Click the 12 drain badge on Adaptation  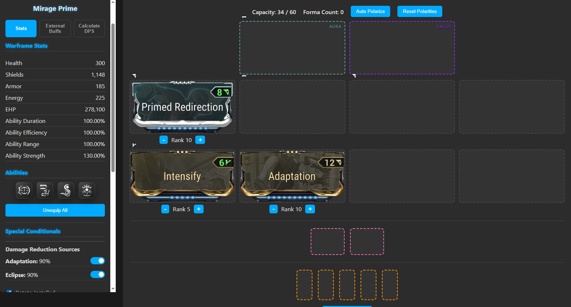(331, 163)
